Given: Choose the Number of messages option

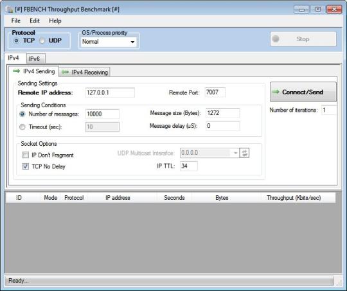Looking at the screenshot, I should click(x=22, y=114).
